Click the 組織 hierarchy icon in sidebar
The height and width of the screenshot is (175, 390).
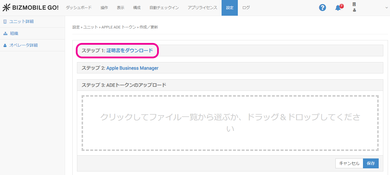pyautogui.click(x=5, y=33)
